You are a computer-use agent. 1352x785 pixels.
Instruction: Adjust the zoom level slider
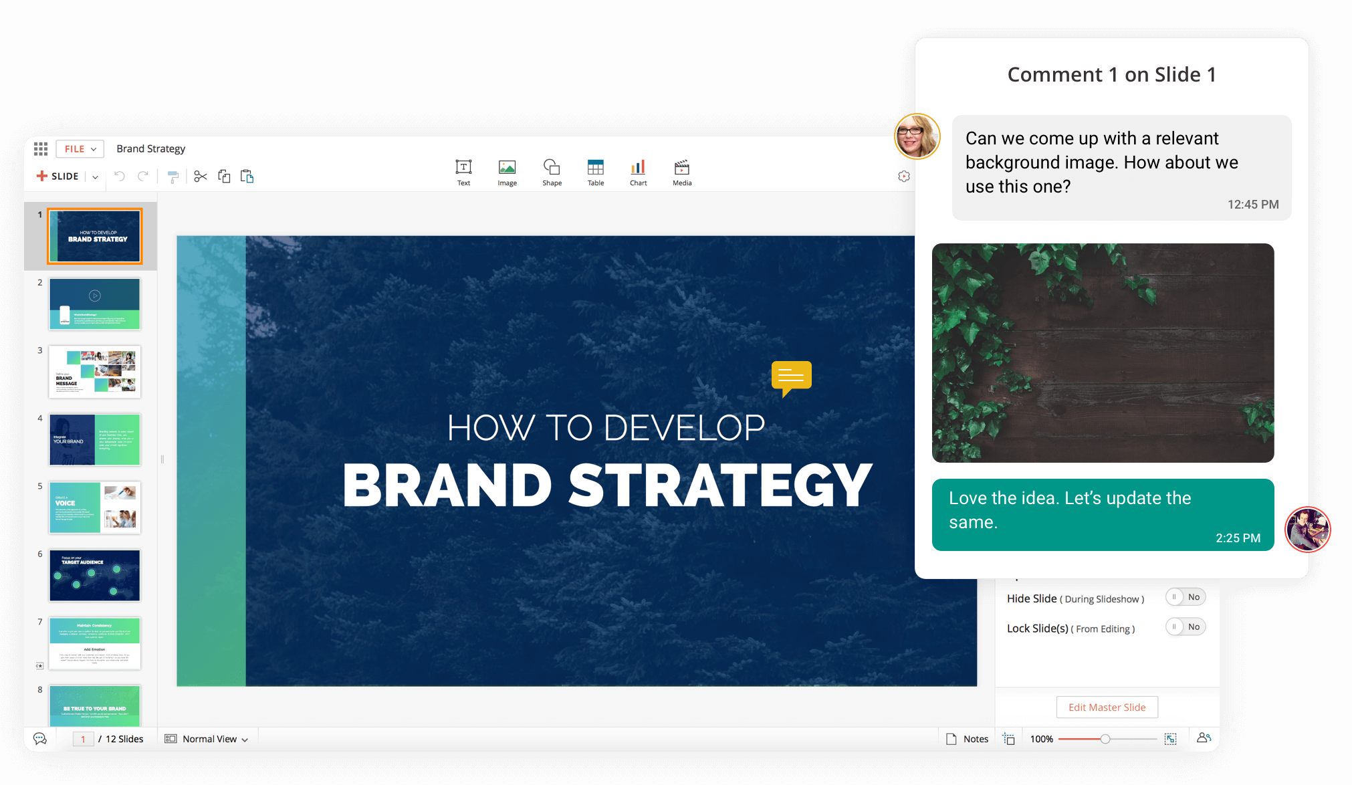[x=1105, y=739]
